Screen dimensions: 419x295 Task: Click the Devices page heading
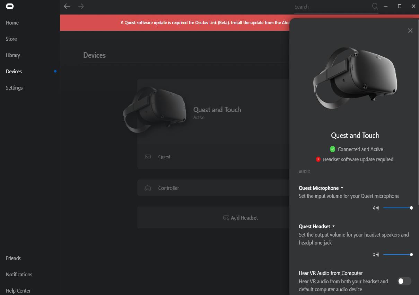95,55
